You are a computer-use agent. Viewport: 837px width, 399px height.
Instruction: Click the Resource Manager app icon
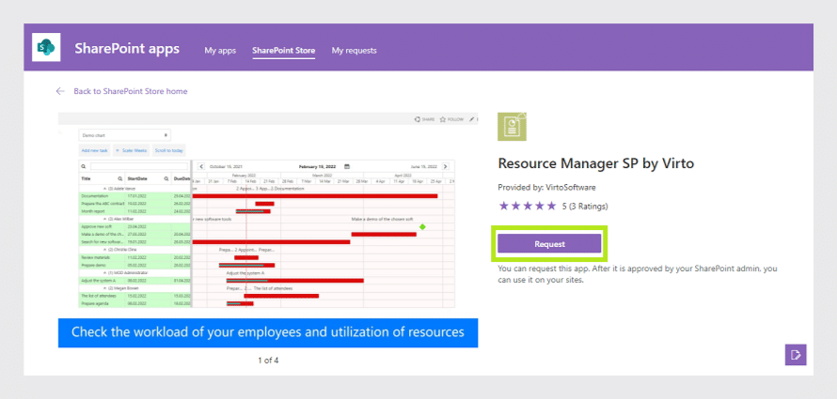(x=512, y=127)
